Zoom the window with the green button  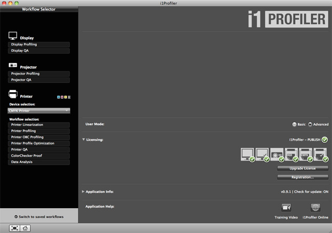click(x=17, y=3)
